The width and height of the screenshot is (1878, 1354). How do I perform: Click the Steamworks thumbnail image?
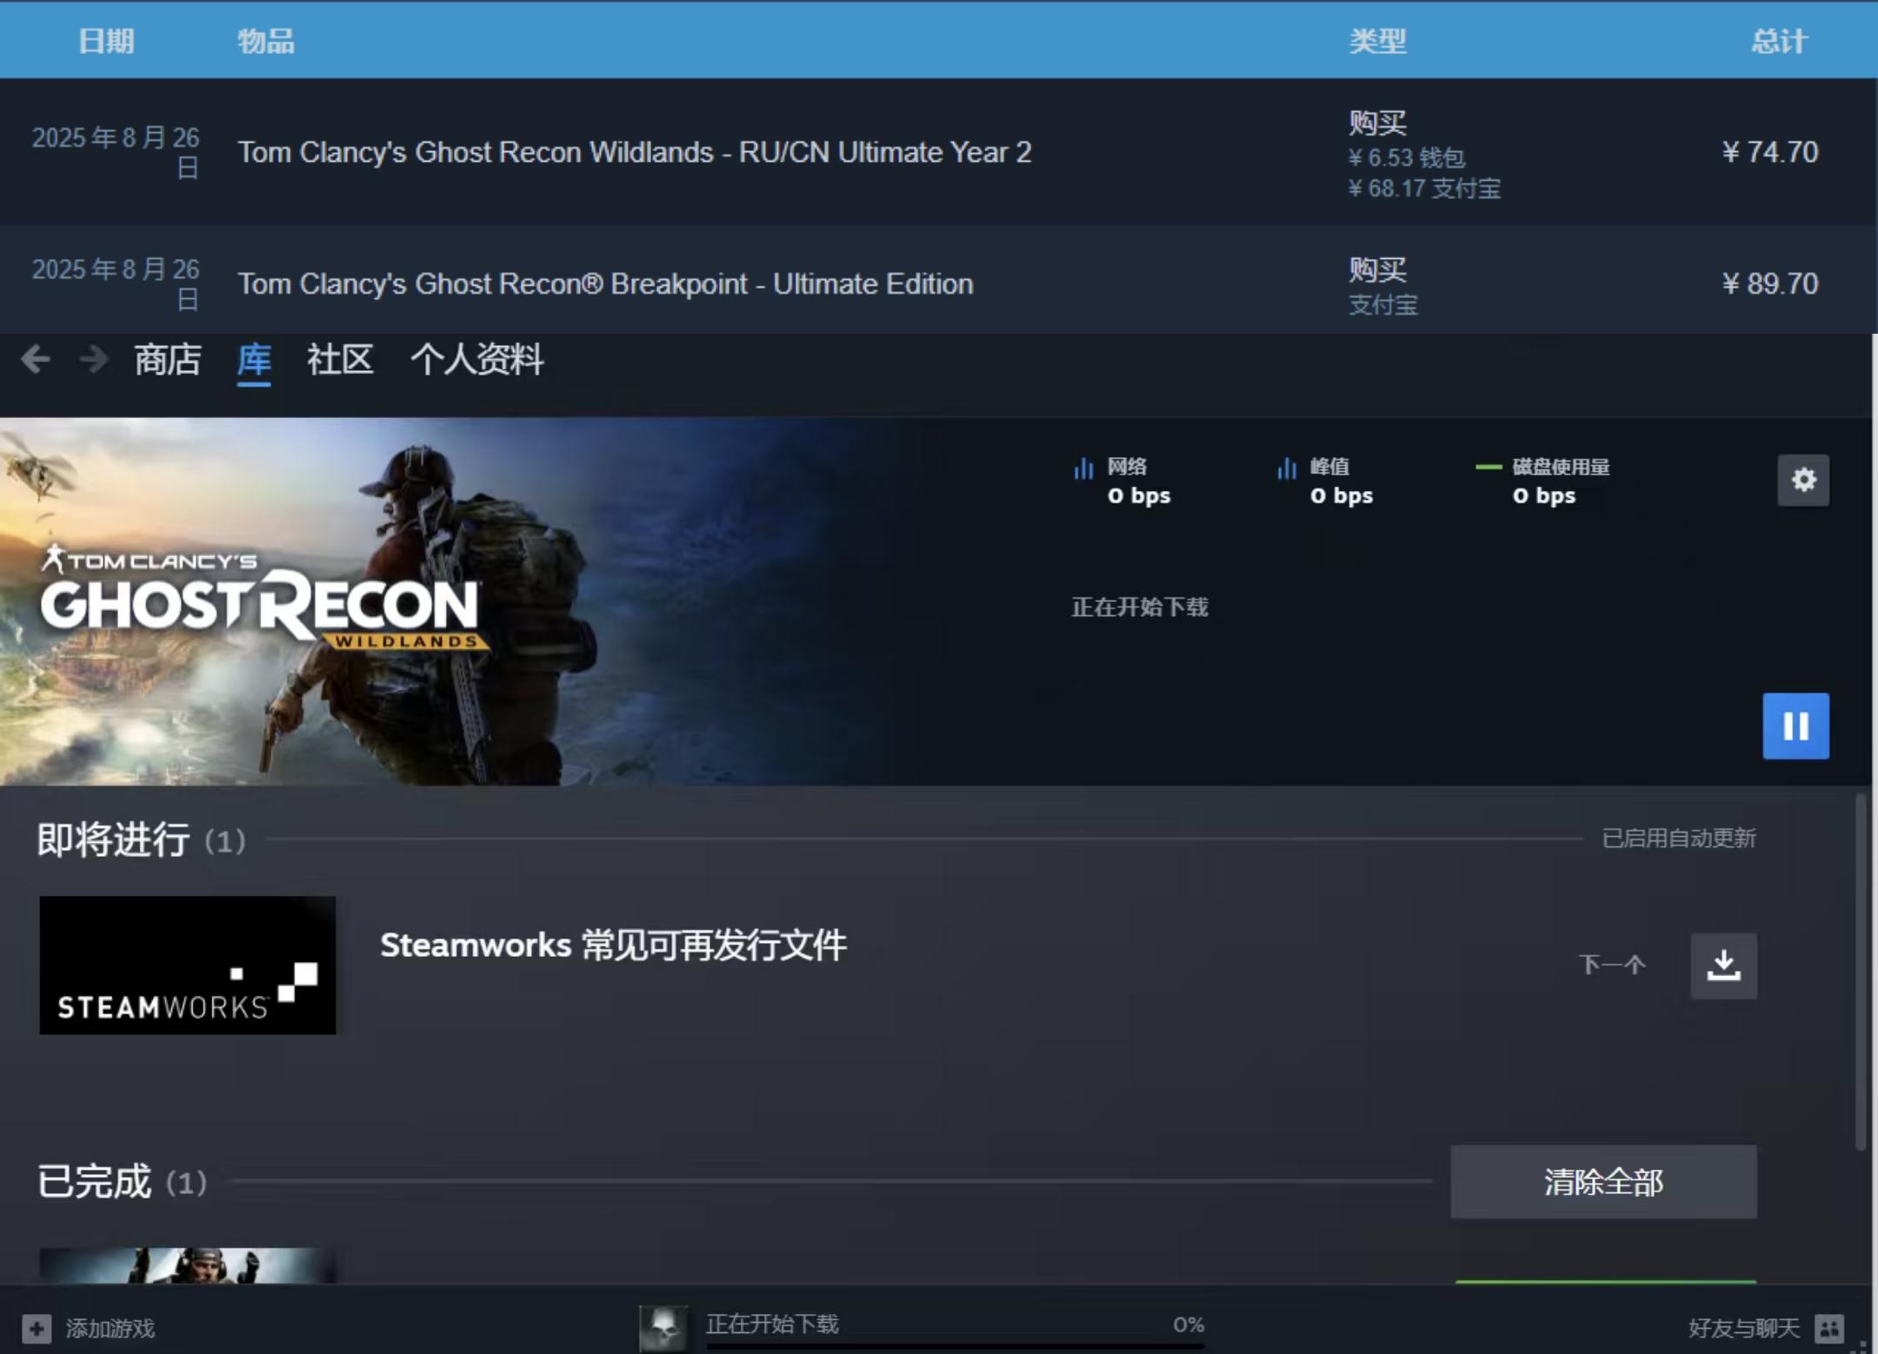click(188, 966)
